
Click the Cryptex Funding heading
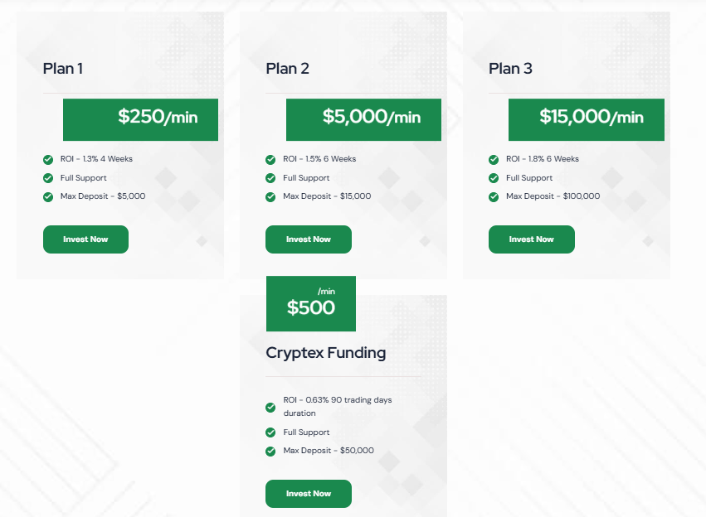325,353
